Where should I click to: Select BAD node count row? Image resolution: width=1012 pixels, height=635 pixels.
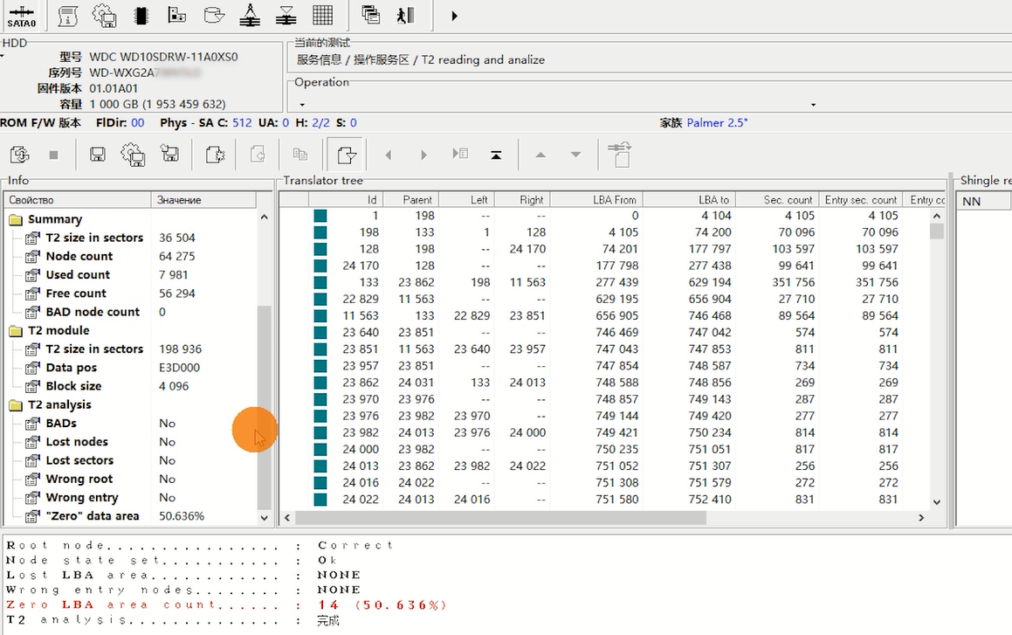coord(131,313)
